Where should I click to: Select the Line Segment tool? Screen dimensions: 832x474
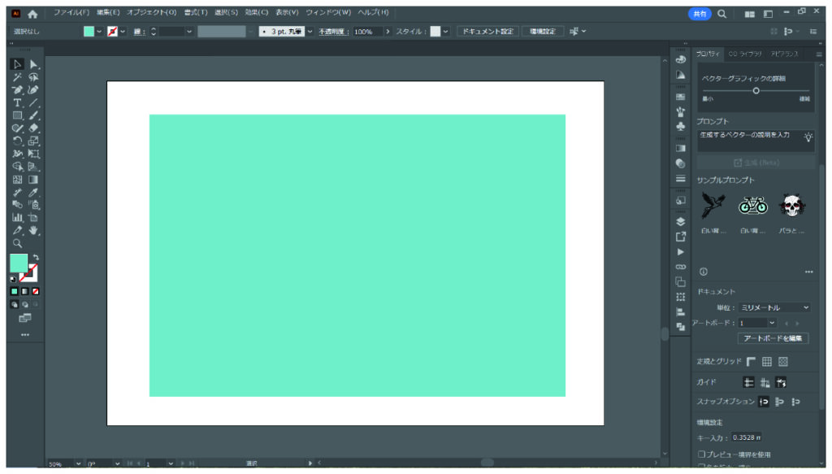[x=33, y=103]
